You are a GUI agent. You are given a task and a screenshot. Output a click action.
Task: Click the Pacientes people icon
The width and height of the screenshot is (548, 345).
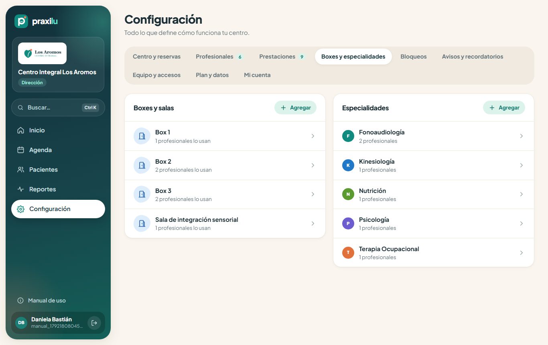pyautogui.click(x=21, y=170)
